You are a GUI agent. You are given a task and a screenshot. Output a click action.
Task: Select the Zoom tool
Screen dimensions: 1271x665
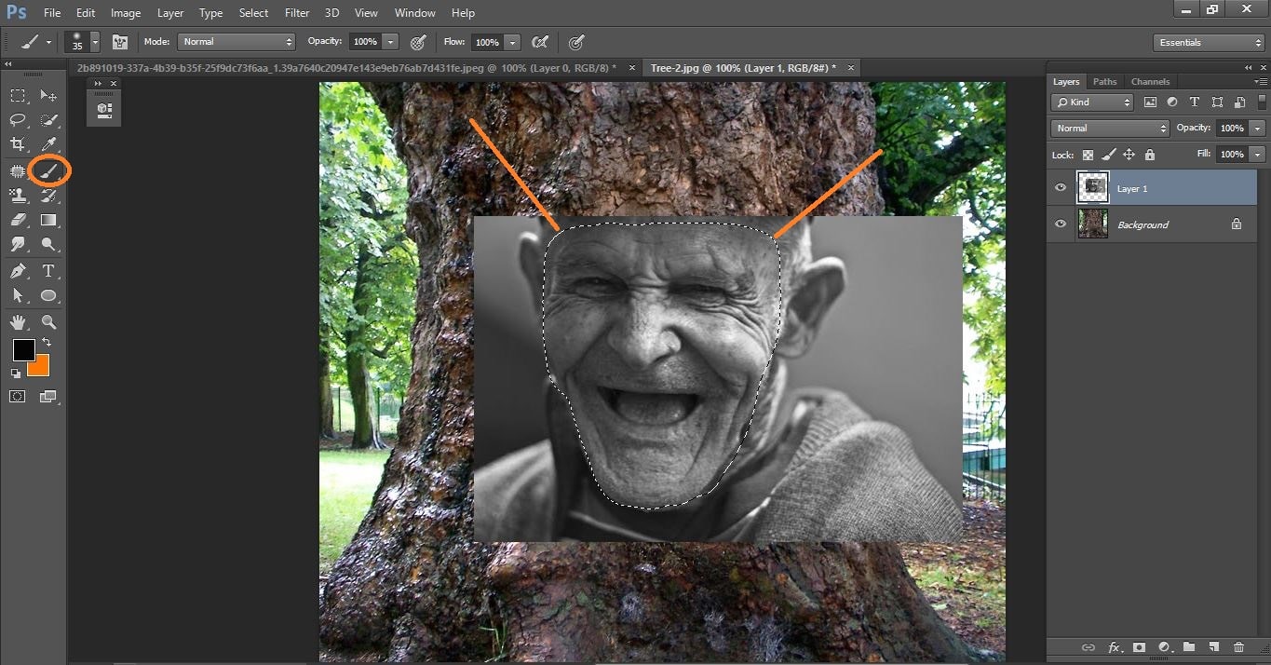48,321
